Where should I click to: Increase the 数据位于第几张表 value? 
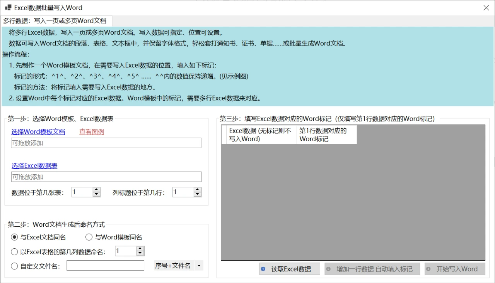click(97, 190)
